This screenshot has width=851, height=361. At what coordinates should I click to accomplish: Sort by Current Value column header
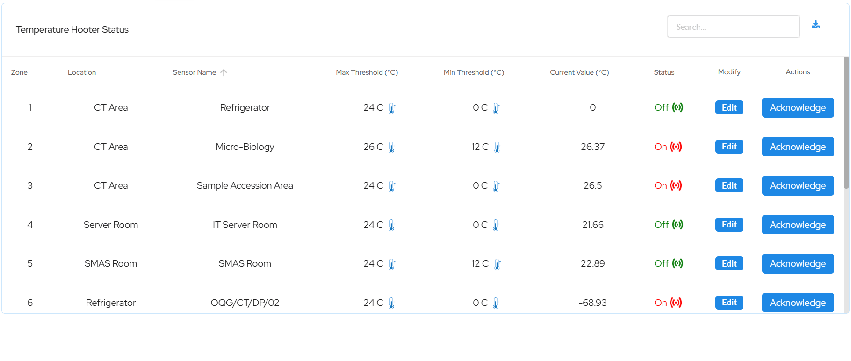point(579,72)
